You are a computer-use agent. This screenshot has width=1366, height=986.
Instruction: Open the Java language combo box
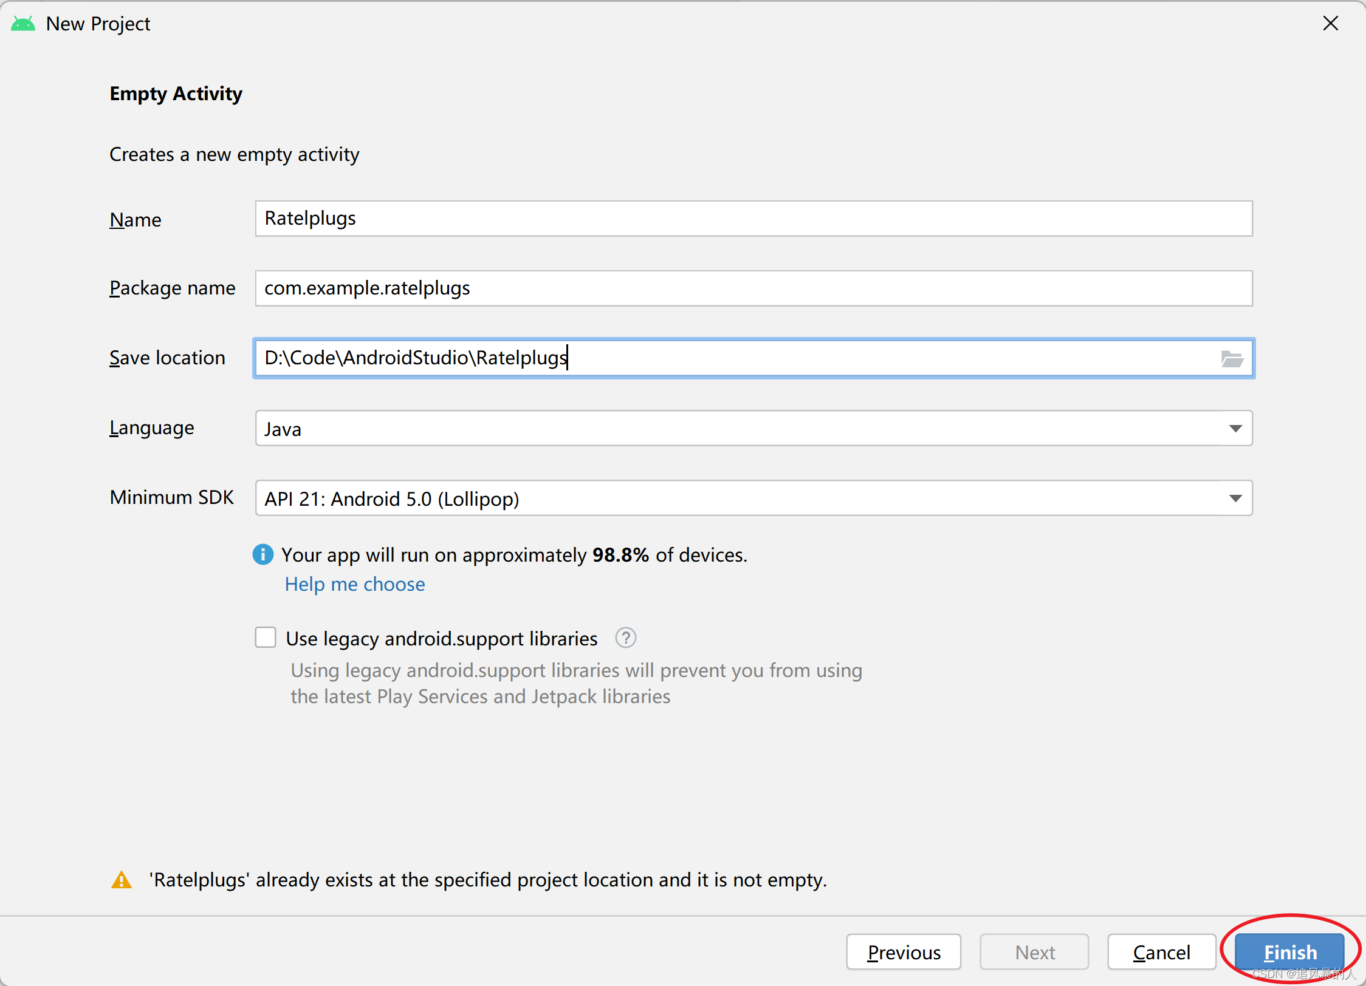coord(753,429)
